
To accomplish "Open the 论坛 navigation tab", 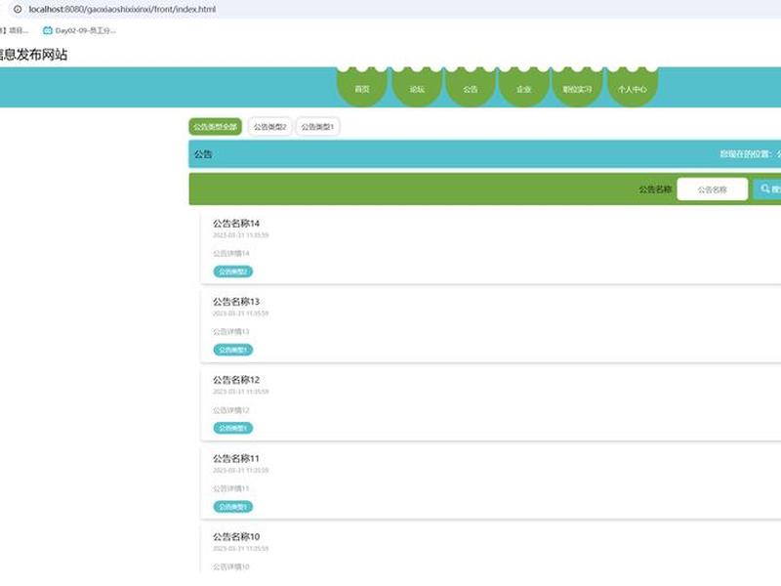I will pos(417,88).
